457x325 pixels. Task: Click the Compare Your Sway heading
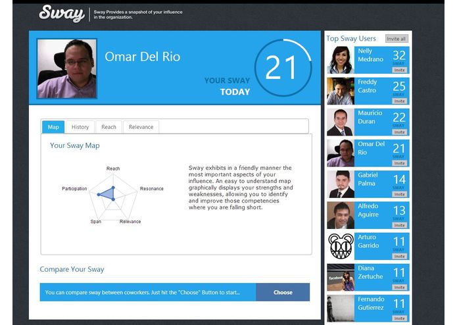(72, 269)
